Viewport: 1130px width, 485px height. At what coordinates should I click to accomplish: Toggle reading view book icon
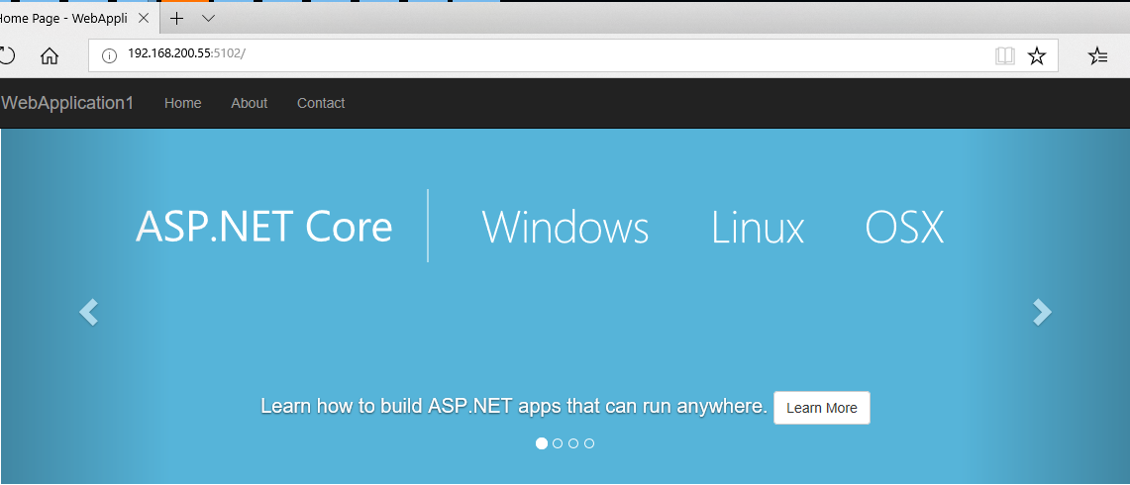[x=1004, y=56]
